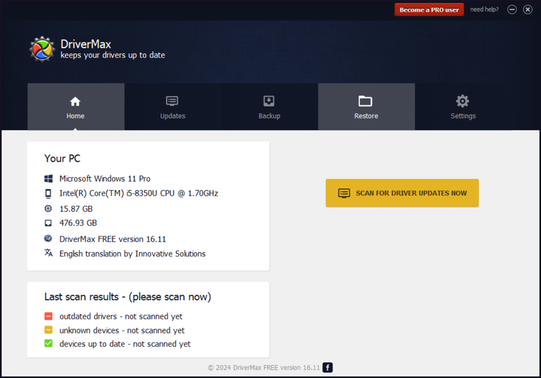The height and width of the screenshot is (378, 541).
Task: Click the disk drive icon beside 476.93 GB
Action: (48, 223)
